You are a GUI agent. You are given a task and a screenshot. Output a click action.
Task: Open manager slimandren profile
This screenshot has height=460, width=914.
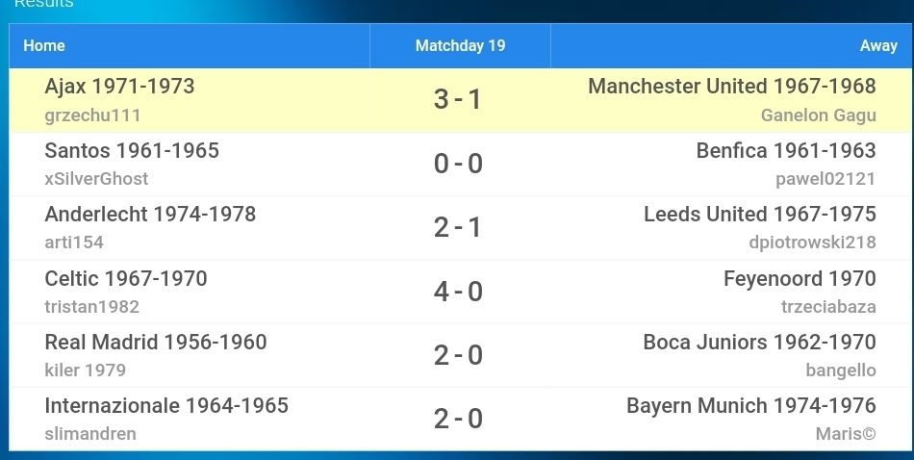90,434
